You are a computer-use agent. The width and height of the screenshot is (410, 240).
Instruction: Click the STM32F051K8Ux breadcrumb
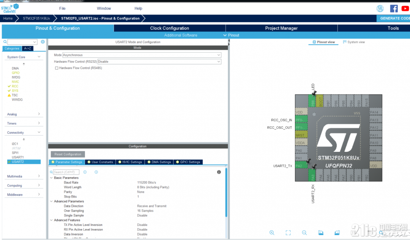tap(36, 18)
